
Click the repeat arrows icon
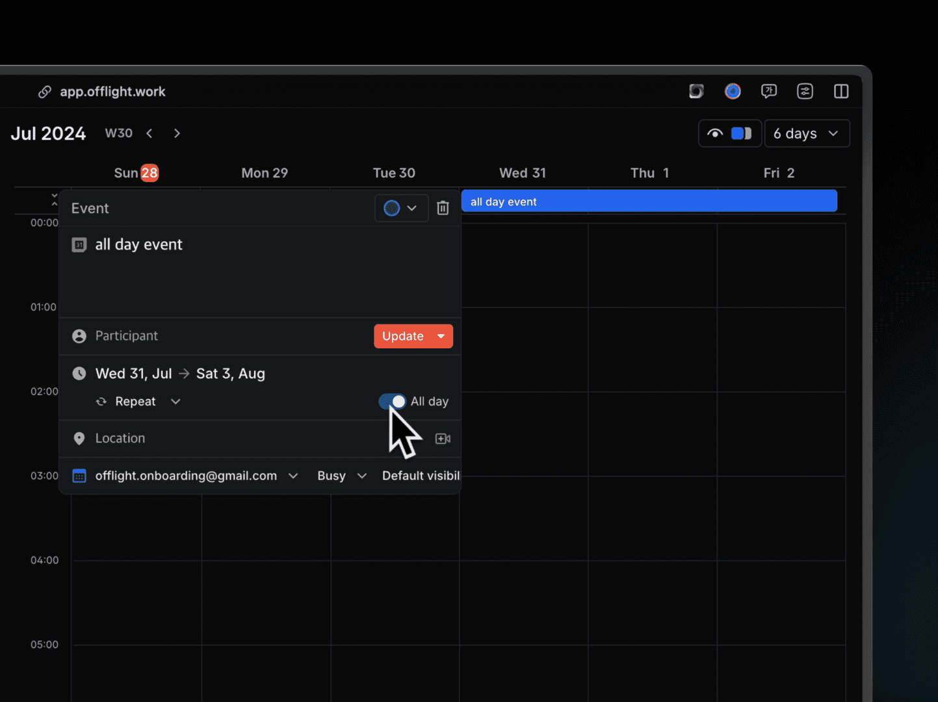[101, 402]
